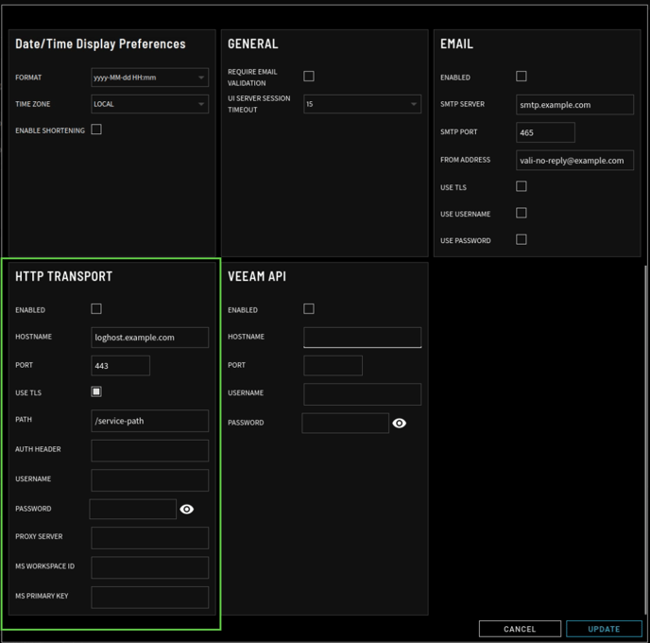The width and height of the screenshot is (650, 643).
Task: Focus Veeam API Hostname field
Action: (x=362, y=338)
